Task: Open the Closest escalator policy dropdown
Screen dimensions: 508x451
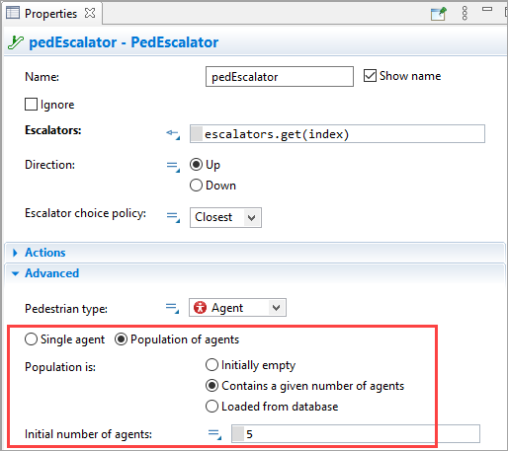Action: coord(225,217)
